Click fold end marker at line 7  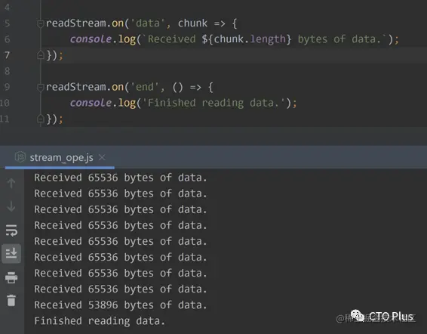coord(40,55)
